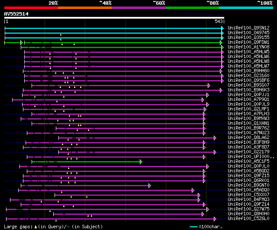Click the green alignment bar for A1YN08
Screen dimensions: 277x230
[122, 47]
